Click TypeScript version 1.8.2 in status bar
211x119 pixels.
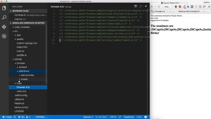pyautogui.click(x=139, y=117)
